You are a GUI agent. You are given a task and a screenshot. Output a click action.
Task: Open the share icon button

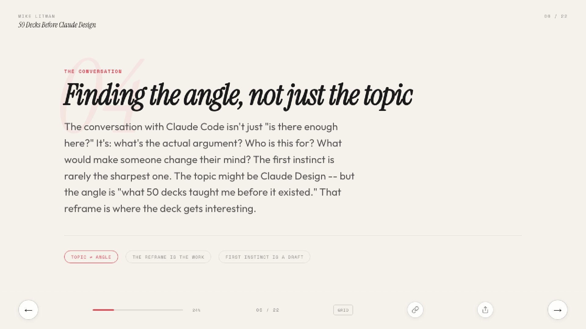point(485,310)
